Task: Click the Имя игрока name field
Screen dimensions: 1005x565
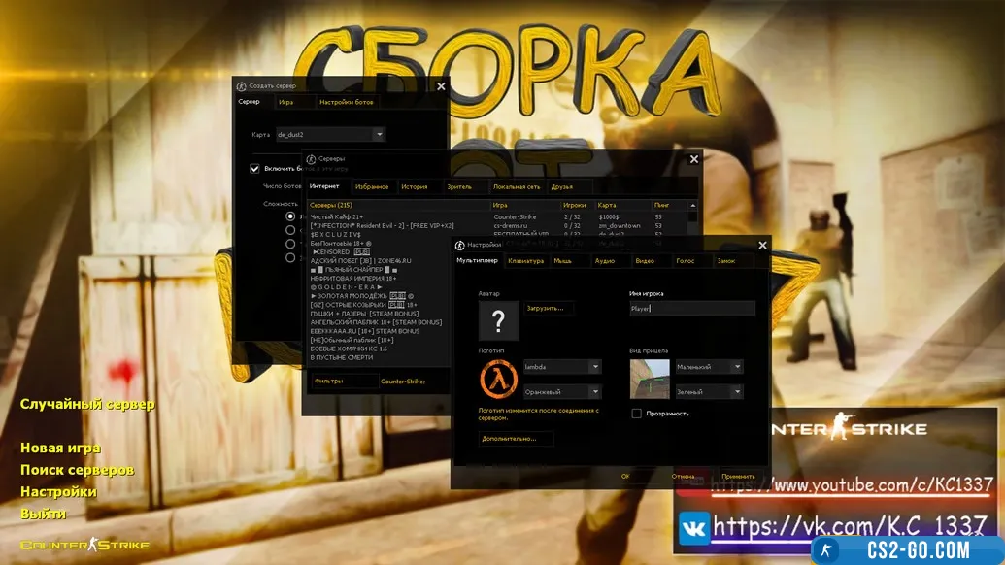Action: click(691, 309)
